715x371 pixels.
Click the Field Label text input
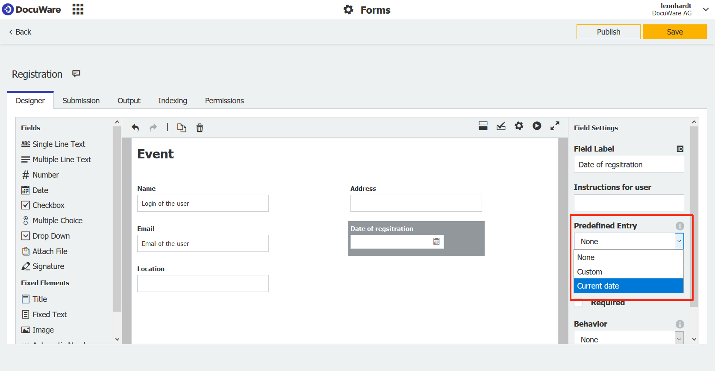pyautogui.click(x=628, y=165)
